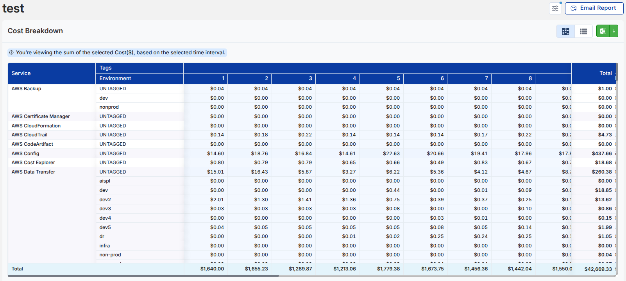The width and height of the screenshot is (626, 281).
Task: Select the AWS Certificate Manager row
Action: 41,116
